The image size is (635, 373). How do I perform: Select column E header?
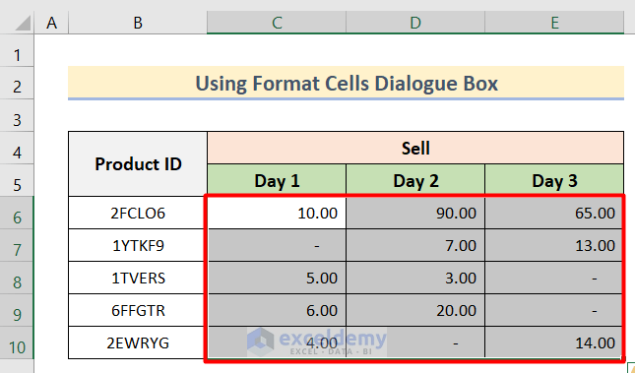tap(554, 23)
